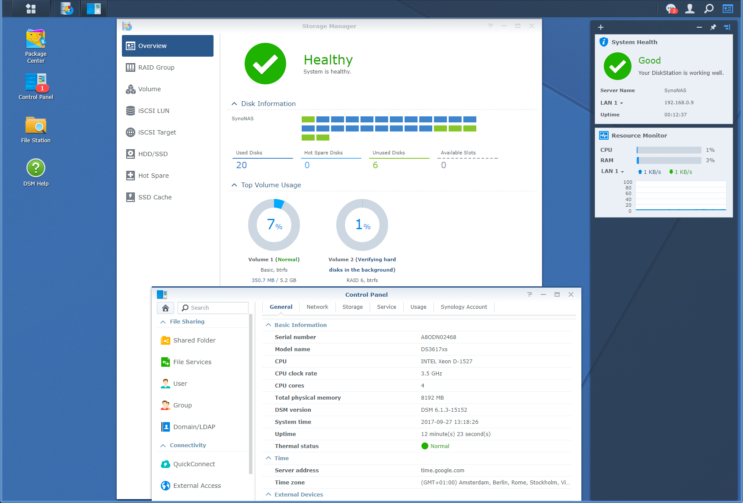Screen dimensions: 743x503
Task: Open Group settings in Control Panel
Action: (x=203, y=405)
